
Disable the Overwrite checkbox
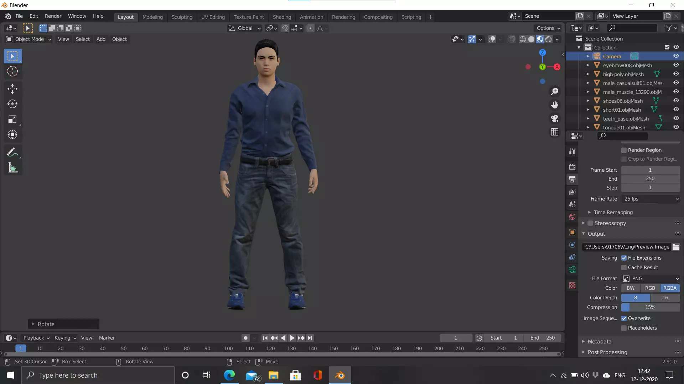click(x=624, y=318)
